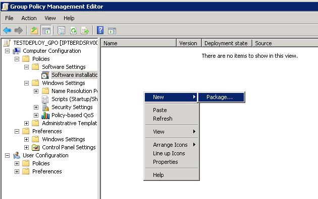Screen dimensions: 318x199
Task: Open the Help menu in menu bar
Action: (69, 18)
